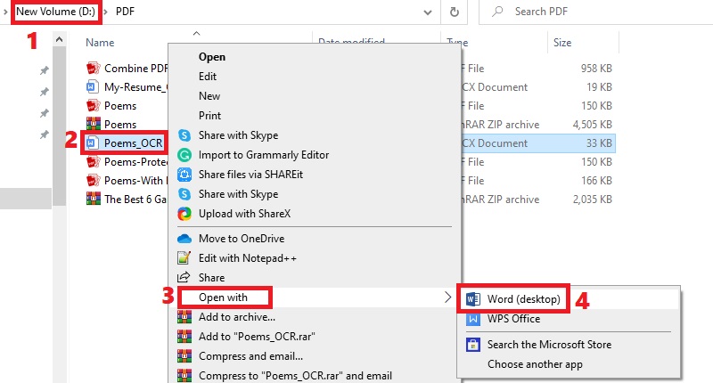Click the Grammarly icon in context menu
The height and width of the screenshot is (383, 713).
pyautogui.click(x=184, y=155)
